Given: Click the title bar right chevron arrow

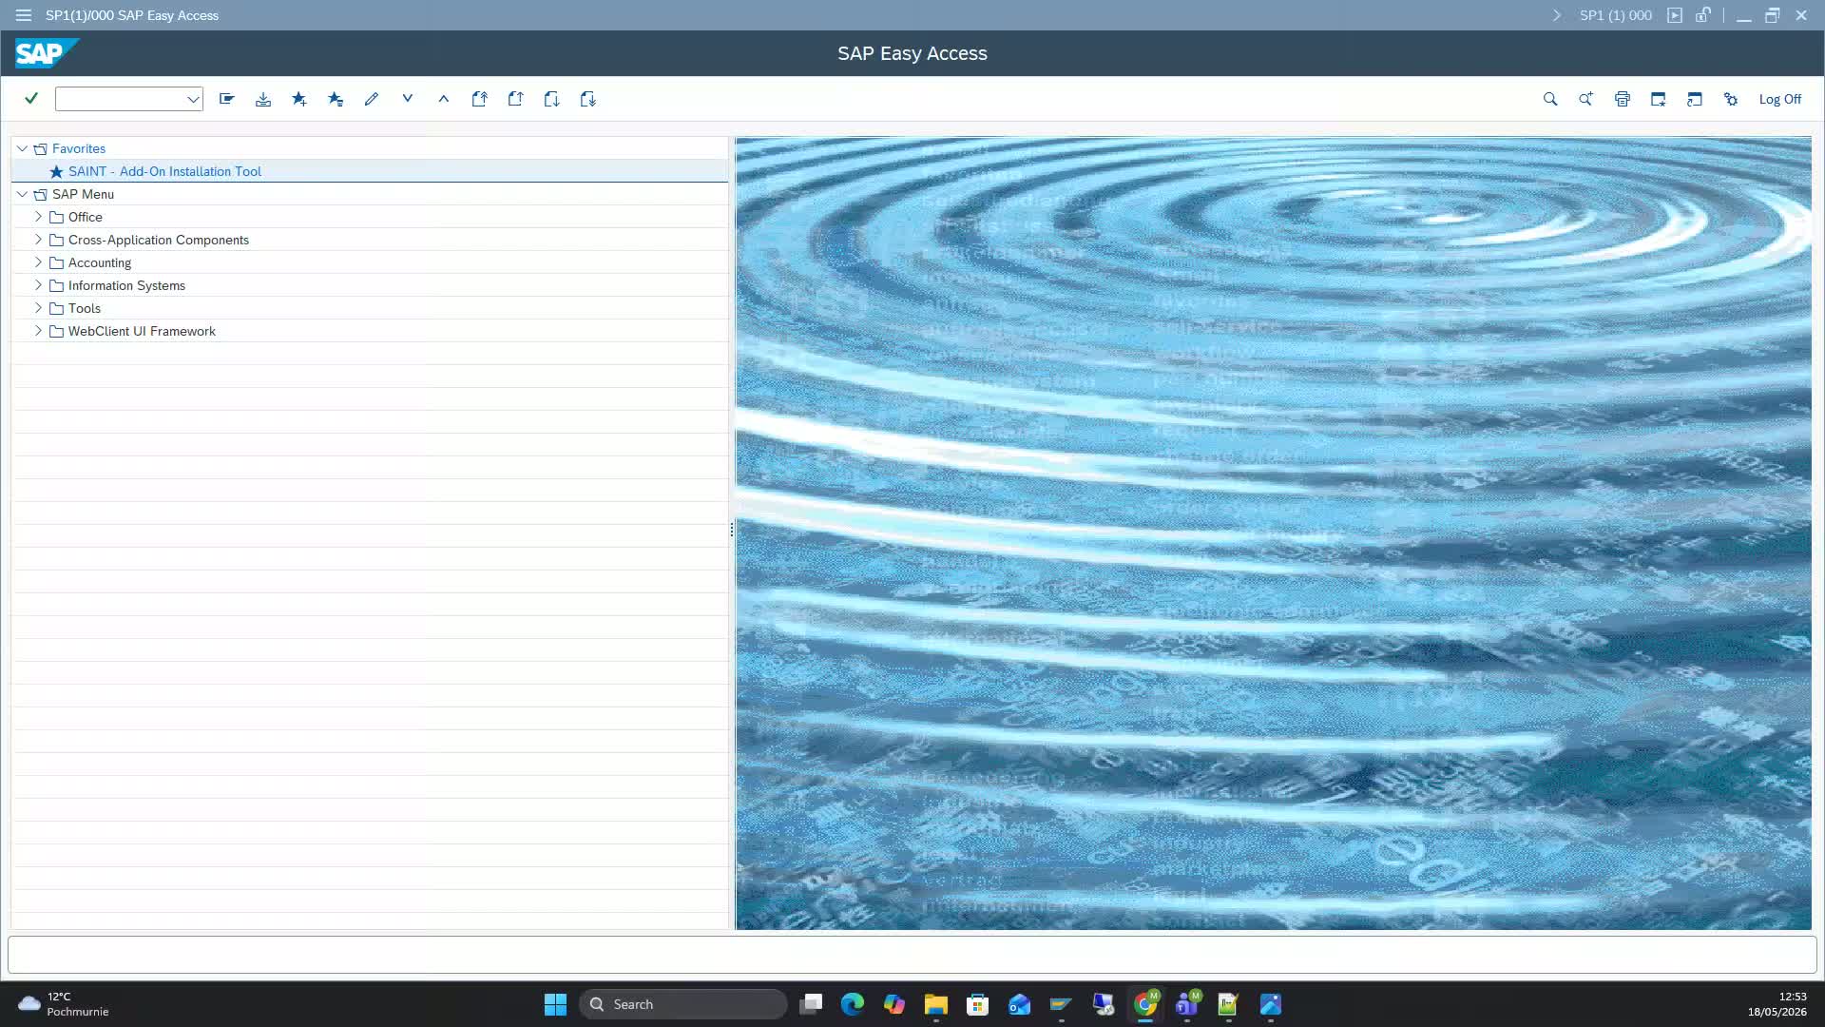Looking at the screenshot, I should (1557, 15).
